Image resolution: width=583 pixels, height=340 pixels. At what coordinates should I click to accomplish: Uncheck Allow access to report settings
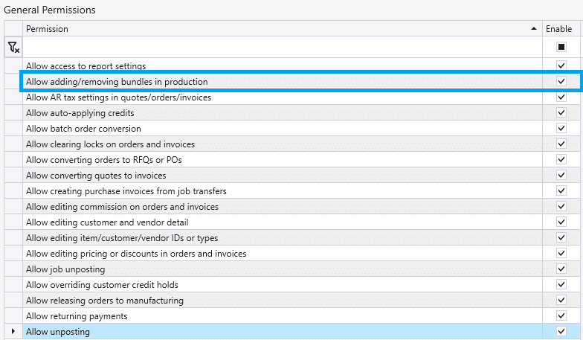(561, 66)
